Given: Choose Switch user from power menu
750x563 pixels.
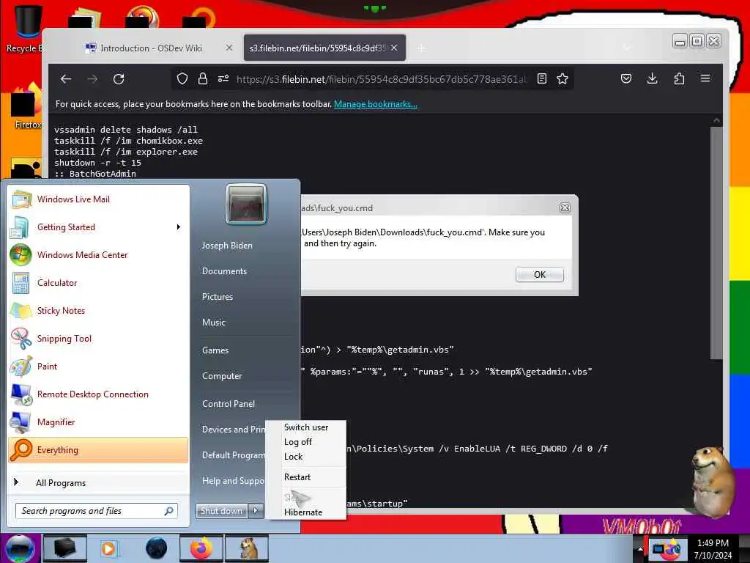Looking at the screenshot, I should click(x=306, y=427).
